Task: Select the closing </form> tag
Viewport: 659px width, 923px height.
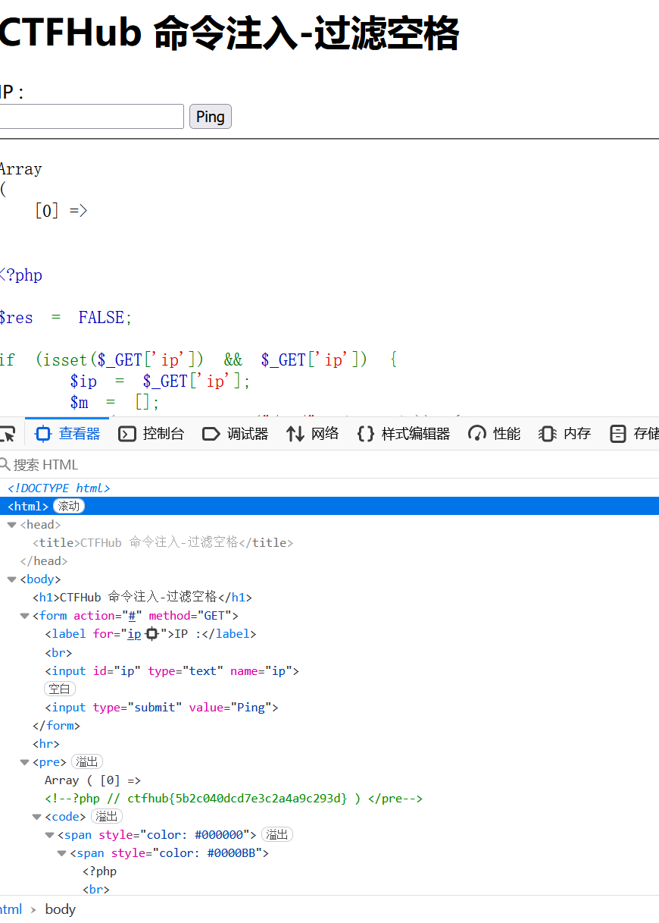Action: 56,726
